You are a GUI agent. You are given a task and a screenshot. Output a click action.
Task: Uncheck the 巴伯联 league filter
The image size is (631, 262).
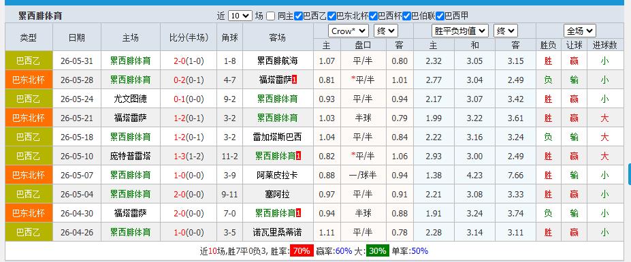pyautogui.click(x=406, y=16)
